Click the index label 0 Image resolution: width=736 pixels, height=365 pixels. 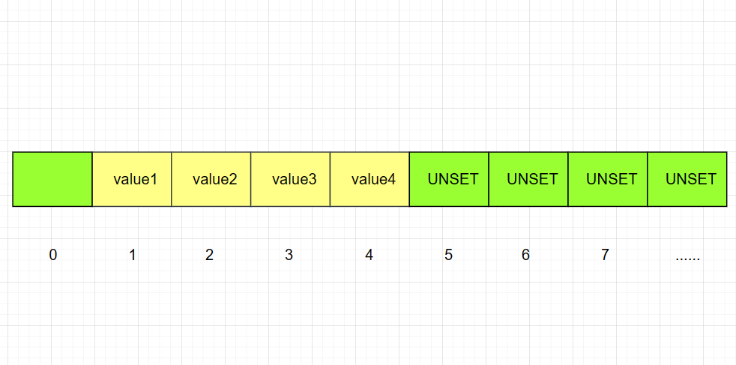click(53, 255)
